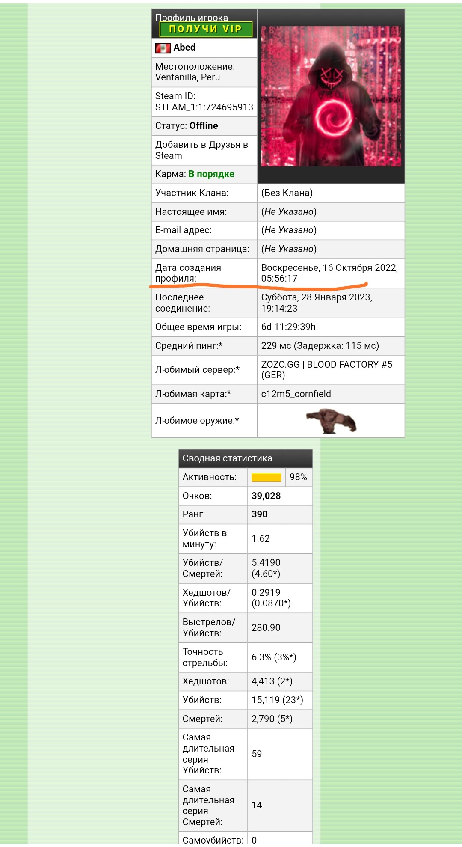This screenshot has width=462, height=847.
Task: Click the Offline status text
Action: tap(204, 126)
